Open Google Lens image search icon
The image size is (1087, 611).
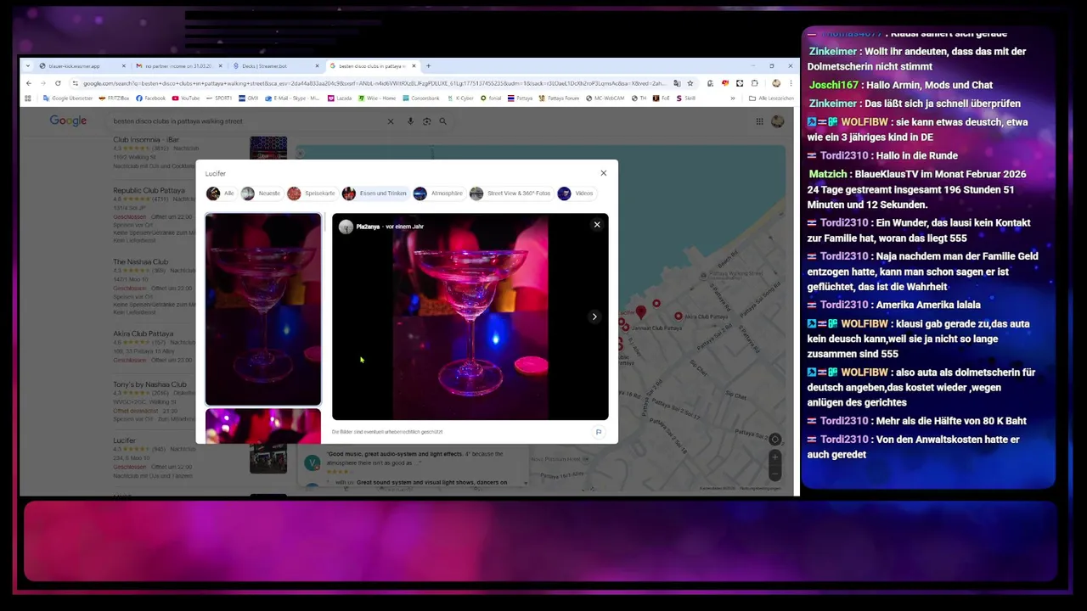click(x=426, y=121)
